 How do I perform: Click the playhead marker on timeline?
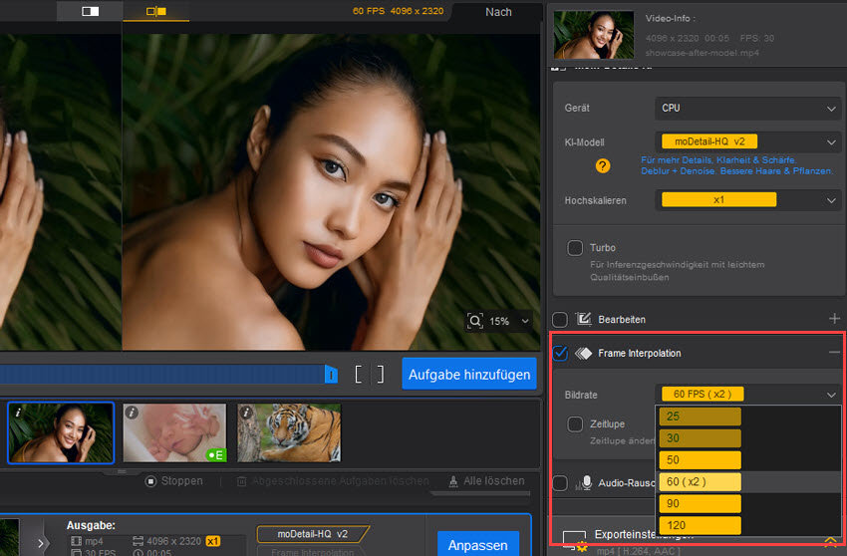click(x=331, y=375)
